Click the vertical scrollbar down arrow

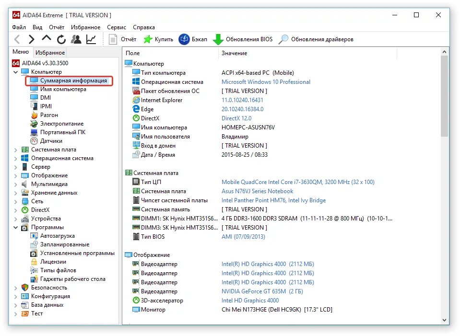point(444,320)
